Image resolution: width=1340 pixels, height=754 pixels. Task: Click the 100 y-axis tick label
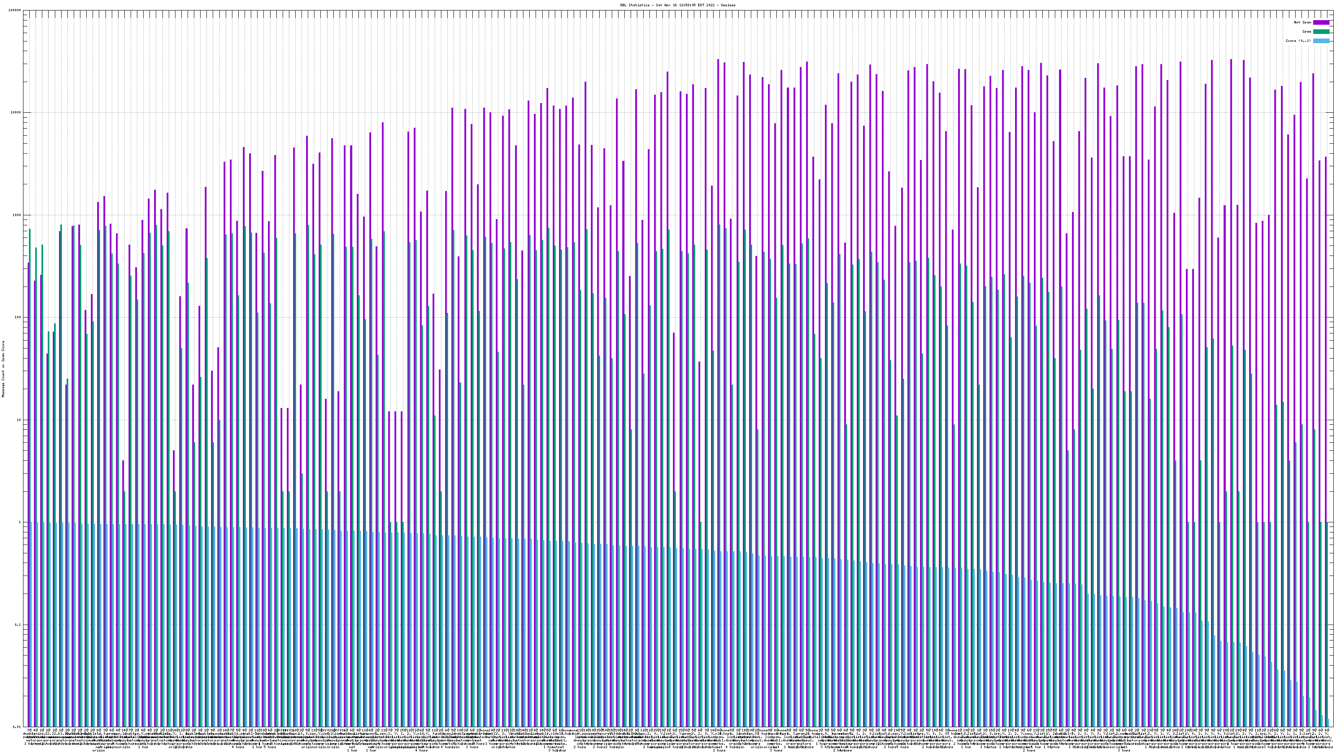click(x=18, y=318)
